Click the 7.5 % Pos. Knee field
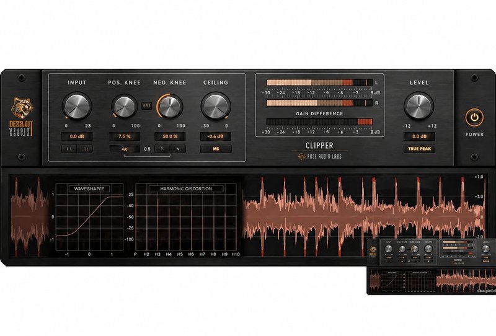496x336 pixels. [x=125, y=136]
